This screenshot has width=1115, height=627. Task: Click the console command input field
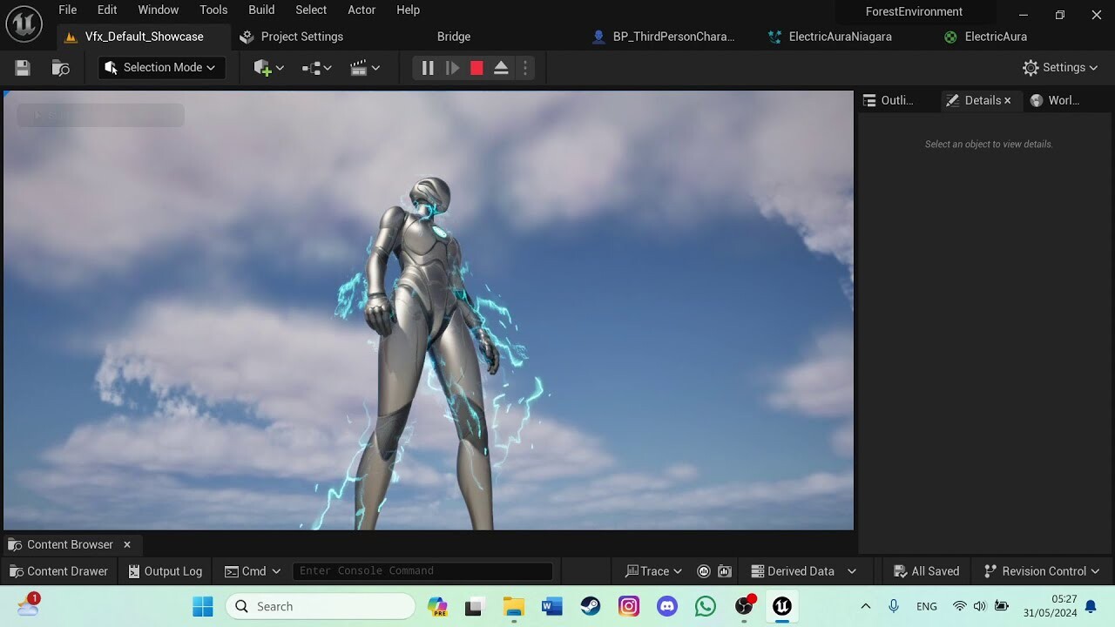click(x=422, y=570)
